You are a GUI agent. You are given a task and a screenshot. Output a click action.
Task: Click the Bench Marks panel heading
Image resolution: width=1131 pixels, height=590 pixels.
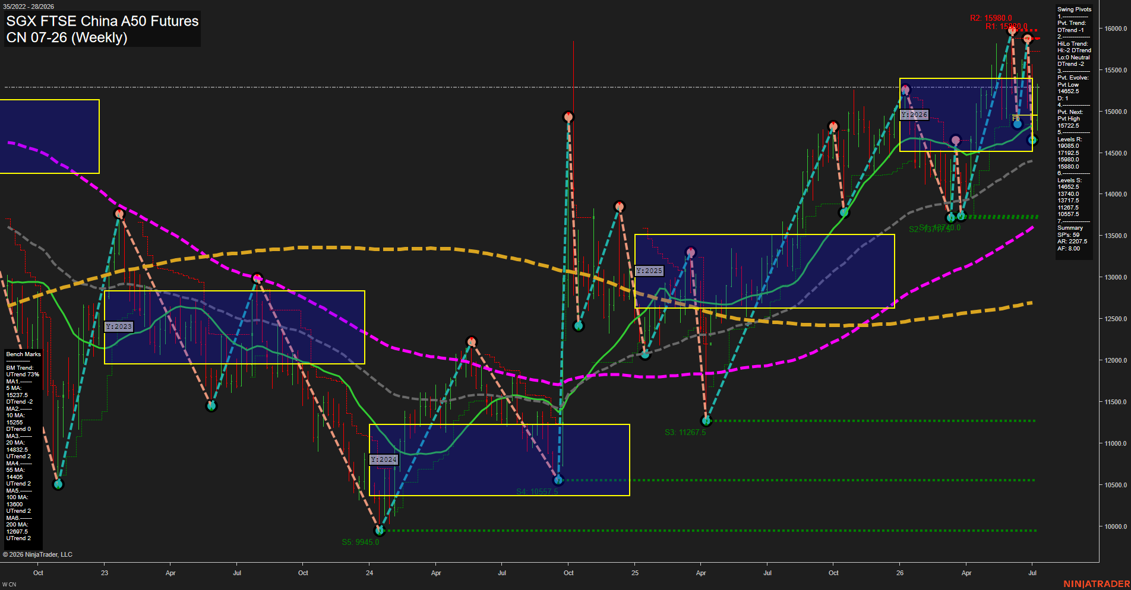(23, 354)
